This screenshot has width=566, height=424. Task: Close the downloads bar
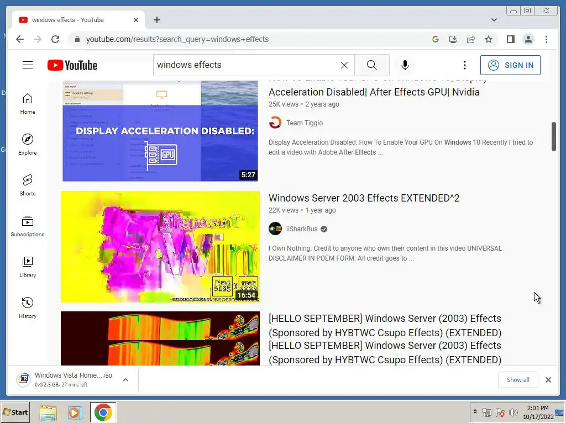click(x=548, y=380)
